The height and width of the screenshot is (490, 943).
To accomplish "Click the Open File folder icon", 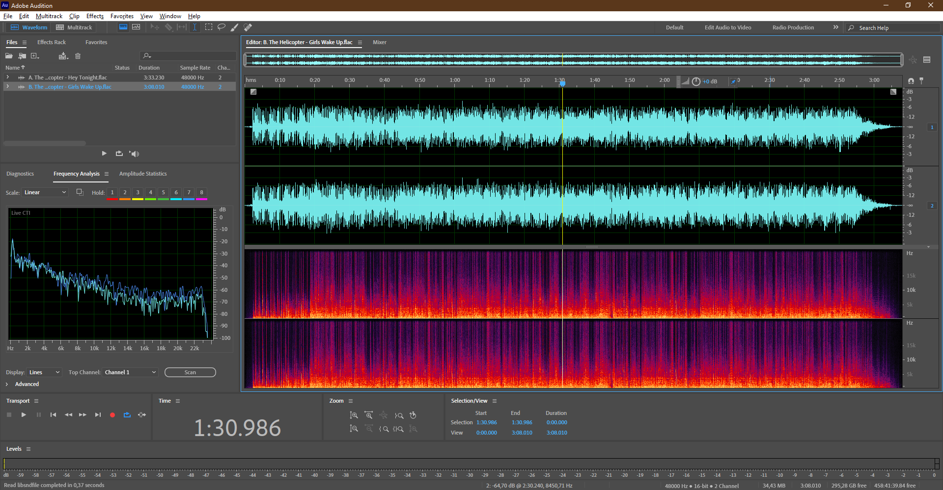I will (x=9, y=56).
